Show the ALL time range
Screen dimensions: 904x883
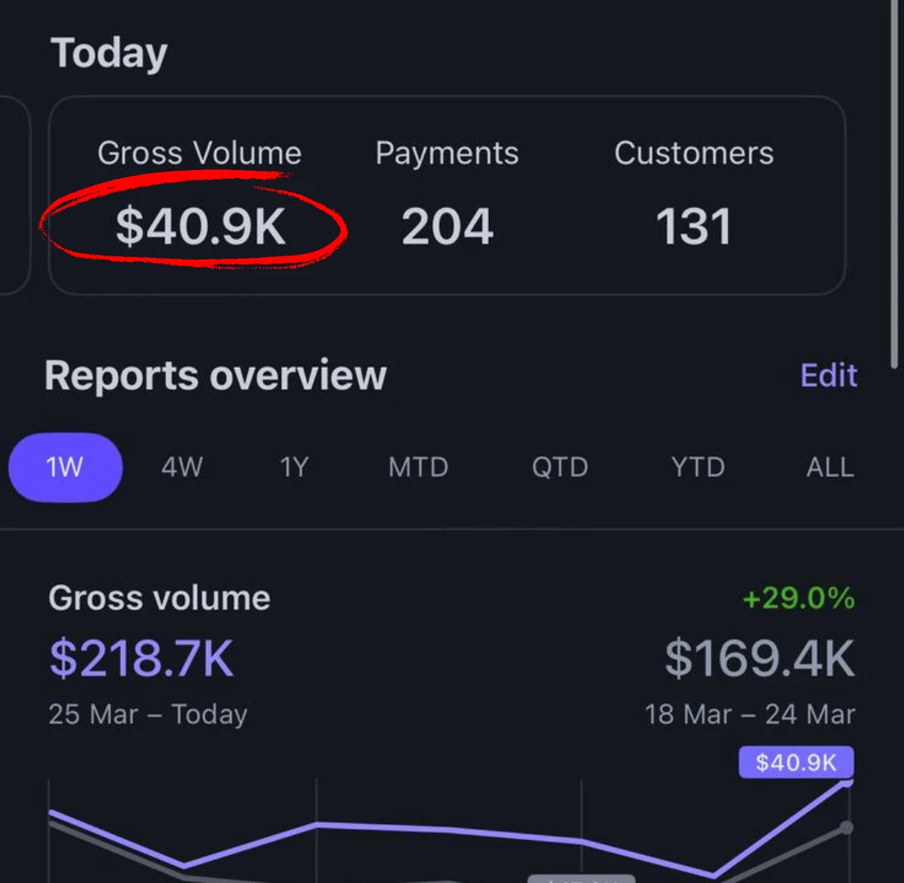pos(830,467)
